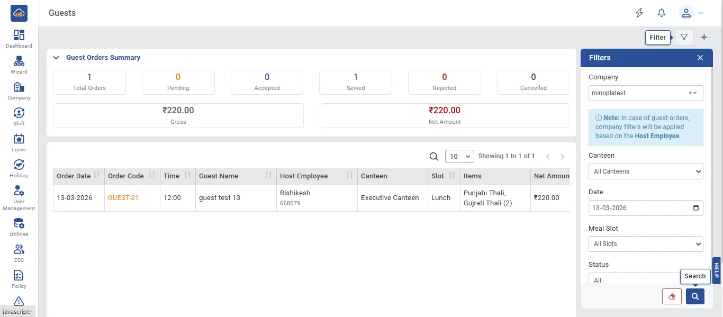Click the lightning bolt quick actions icon

click(x=639, y=13)
